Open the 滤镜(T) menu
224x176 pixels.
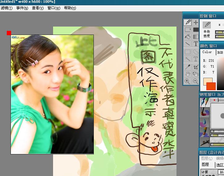6,8
